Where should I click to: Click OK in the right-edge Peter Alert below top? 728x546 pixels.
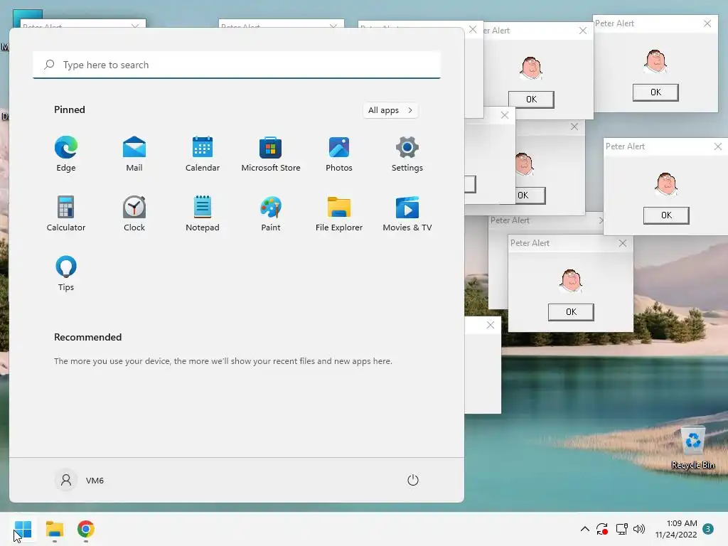click(666, 215)
